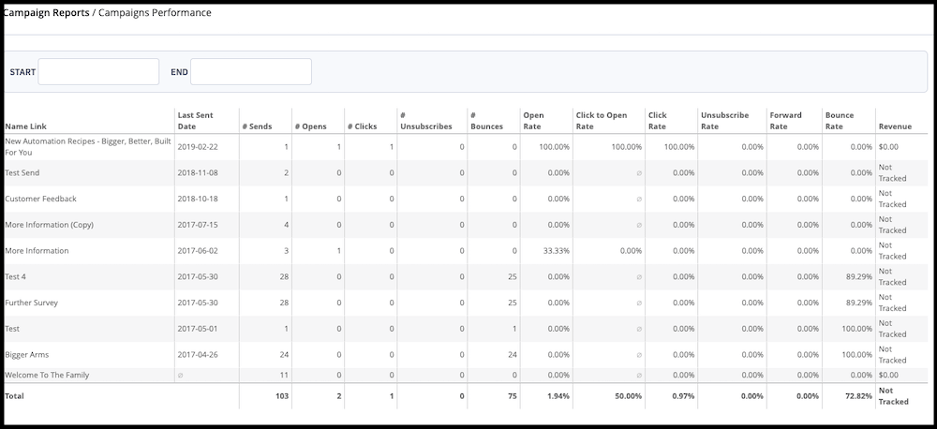The image size is (937, 429).
Task: Select More Information (Copy) campaign
Action: pos(49,225)
